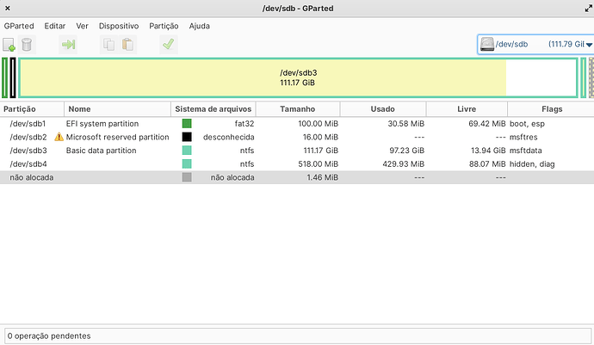Click the 88.07 MiB free cell

tap(487, 164)
